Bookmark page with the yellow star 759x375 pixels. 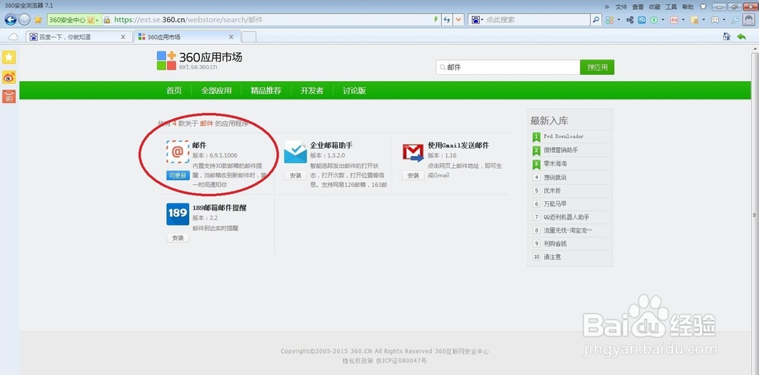[x=38, y=20]
